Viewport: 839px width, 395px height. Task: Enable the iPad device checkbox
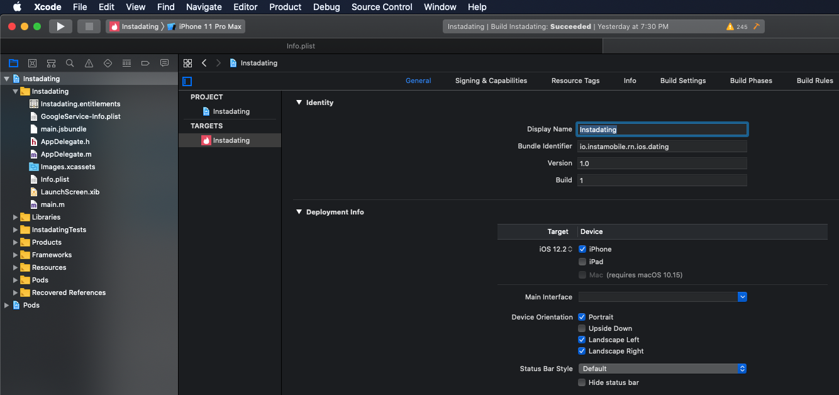(x=582, y=262)
